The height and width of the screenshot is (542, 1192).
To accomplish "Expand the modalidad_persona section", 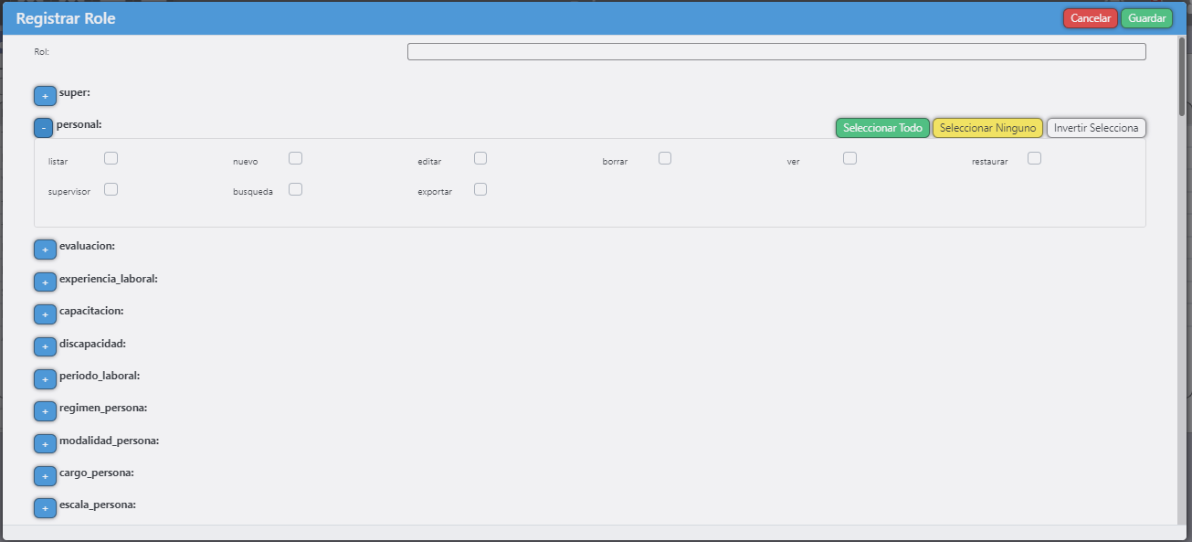I will click(x=45, y=444).
